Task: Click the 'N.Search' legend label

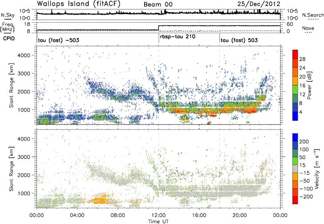Action: coord(313,15)
